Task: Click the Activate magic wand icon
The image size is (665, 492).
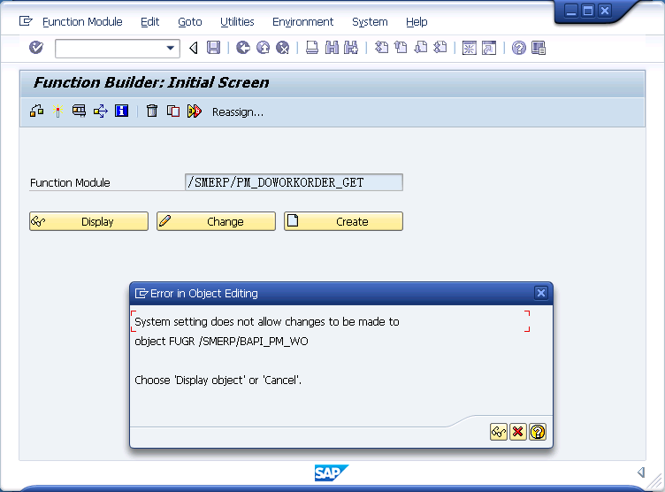Action: click(x=57, y=111)
